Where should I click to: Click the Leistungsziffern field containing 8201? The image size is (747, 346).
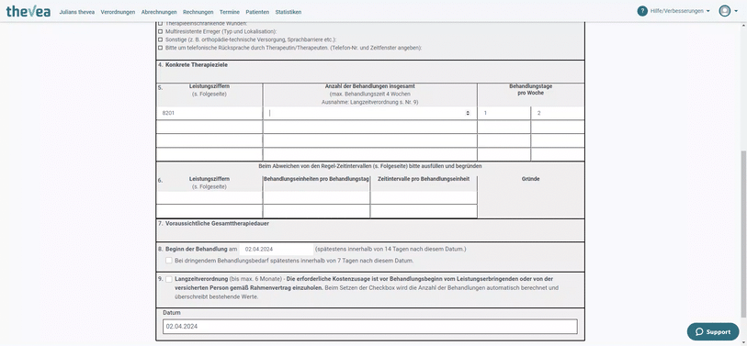pyautogui.click(x=209, y=113)
